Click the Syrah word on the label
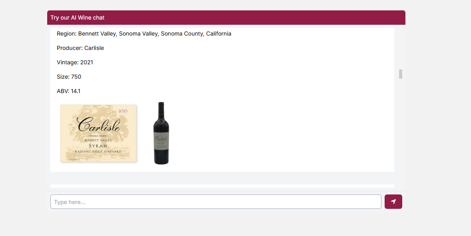This screenshot has height=236, width=471. [98, 146]
